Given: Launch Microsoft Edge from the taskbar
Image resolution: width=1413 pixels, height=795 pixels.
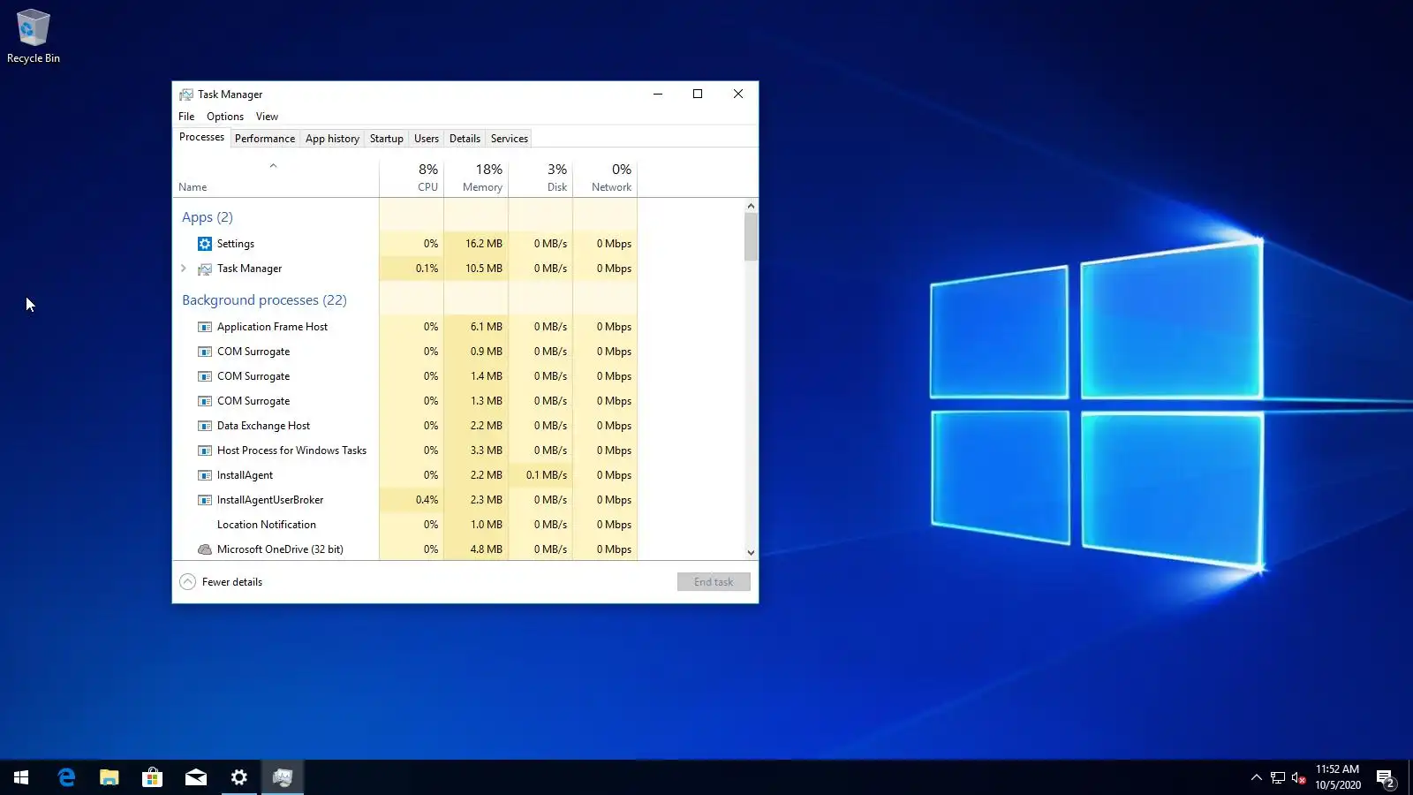Looking at the screenshot, I should point(66,777).
